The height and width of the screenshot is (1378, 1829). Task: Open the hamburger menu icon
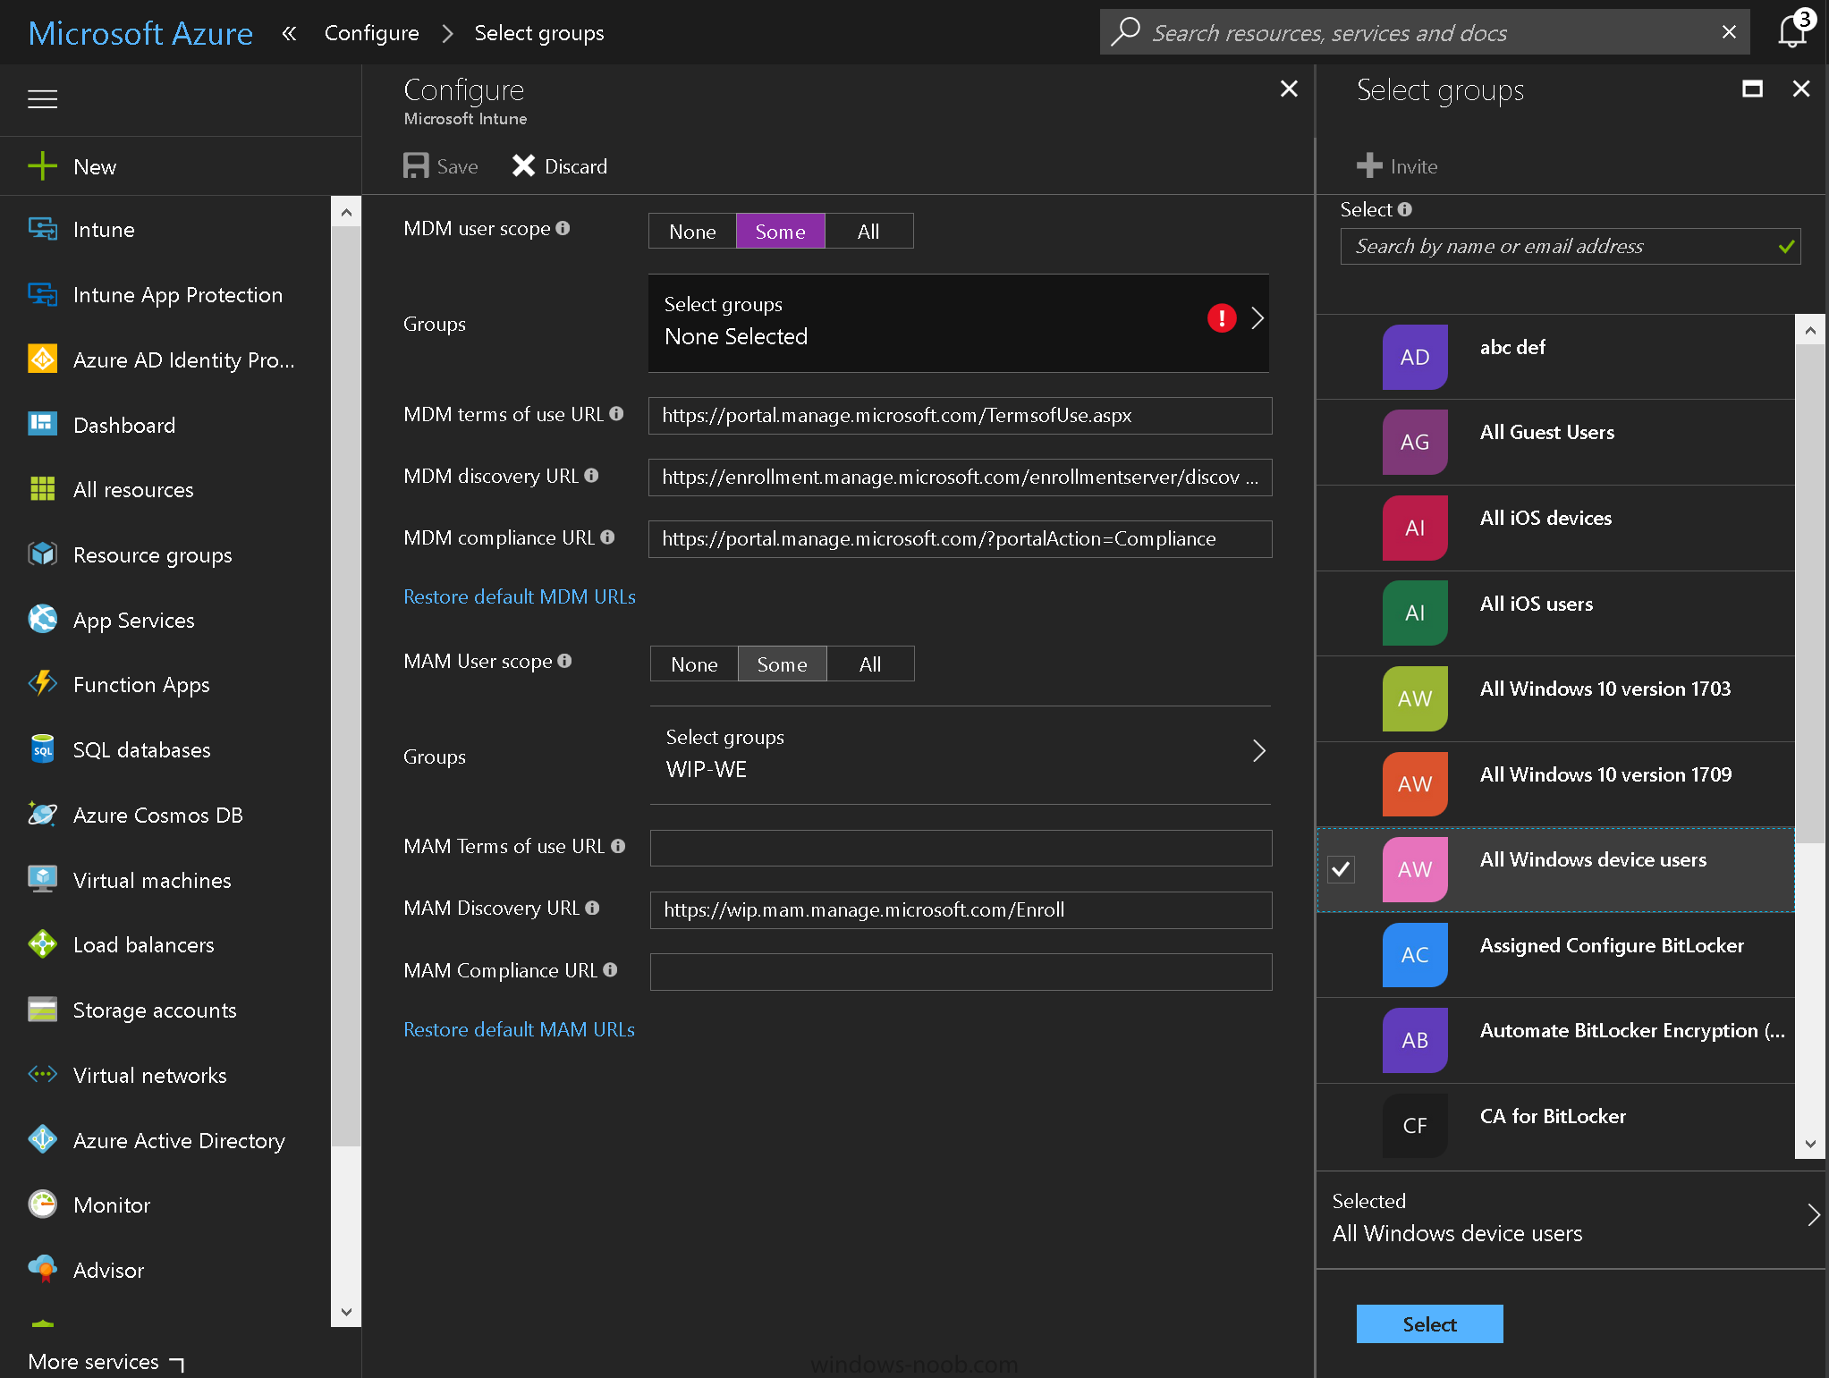click(42, 99)
